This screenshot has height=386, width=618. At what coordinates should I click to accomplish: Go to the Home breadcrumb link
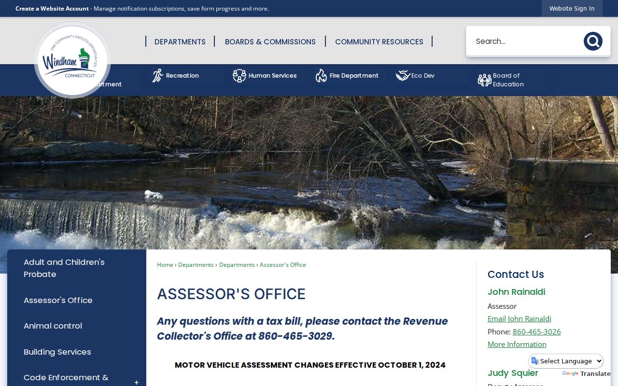coord(165,265)
